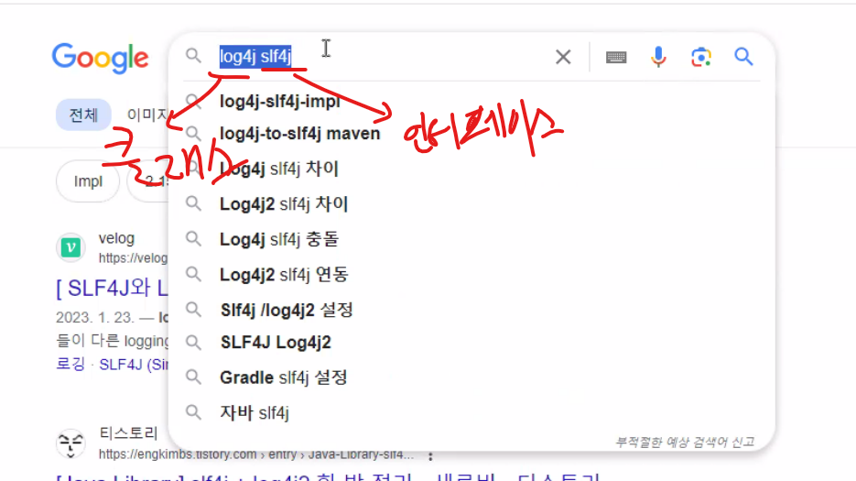The image size is (856, 481).
Task: Open the SLF4J (Si… sitelink under velog result
Action: (134, 364)
